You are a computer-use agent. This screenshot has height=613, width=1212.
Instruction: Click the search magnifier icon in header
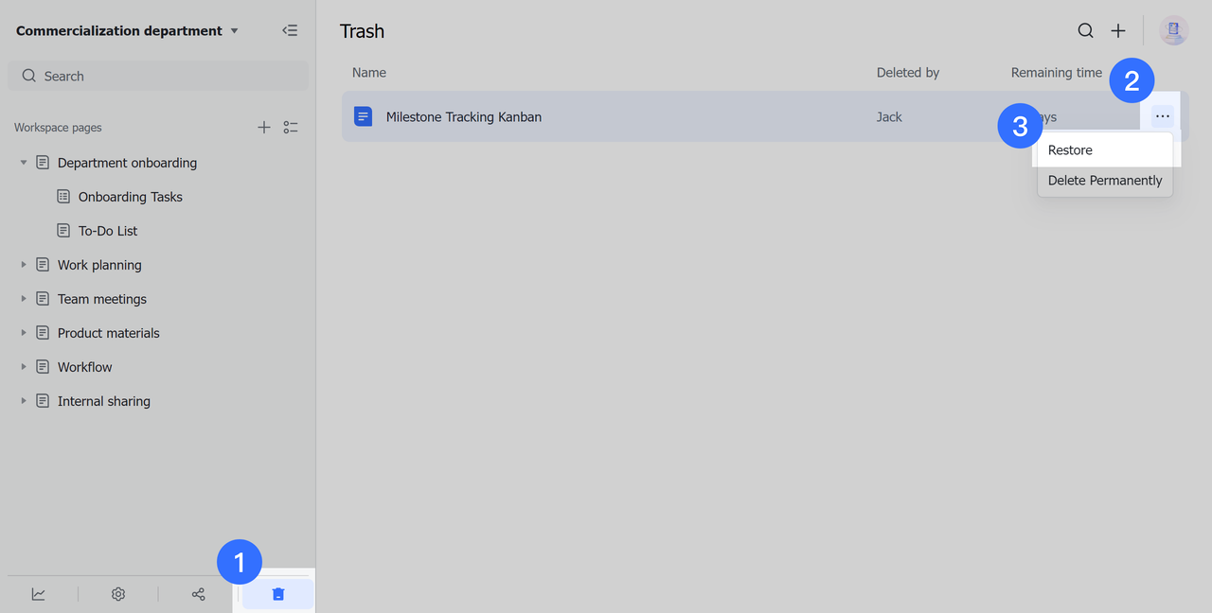coord(1086,31)
